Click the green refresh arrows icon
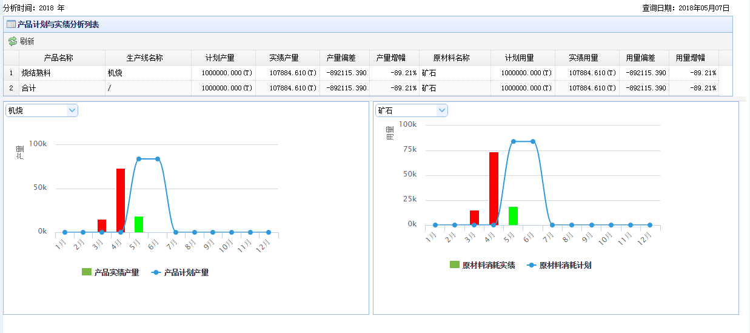 (13, 41)
